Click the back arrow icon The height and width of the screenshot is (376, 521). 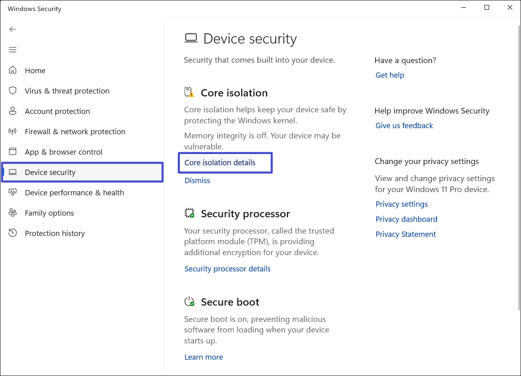[x=13, y=29]
